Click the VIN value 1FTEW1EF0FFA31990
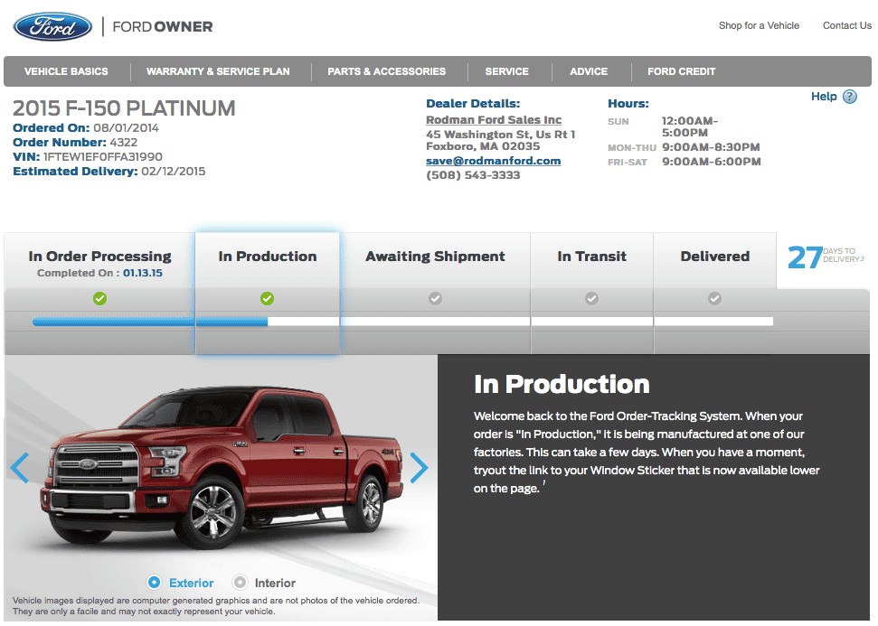The height and width of the screenshot is (626, 878). 102,156
